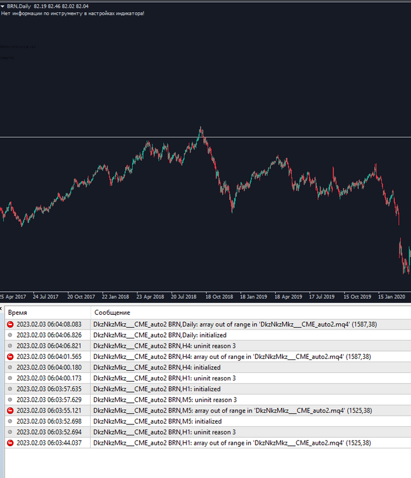Image resolution: width=411 pixels, height=478 pixels.
Task: Click the 18 Oct 2018 date axis label
Action: point(220,296)
